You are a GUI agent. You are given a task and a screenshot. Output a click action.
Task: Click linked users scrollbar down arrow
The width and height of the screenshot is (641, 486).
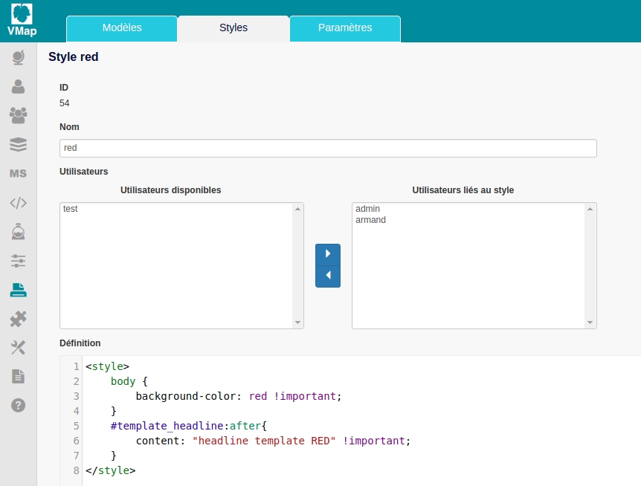coord(590,323)
